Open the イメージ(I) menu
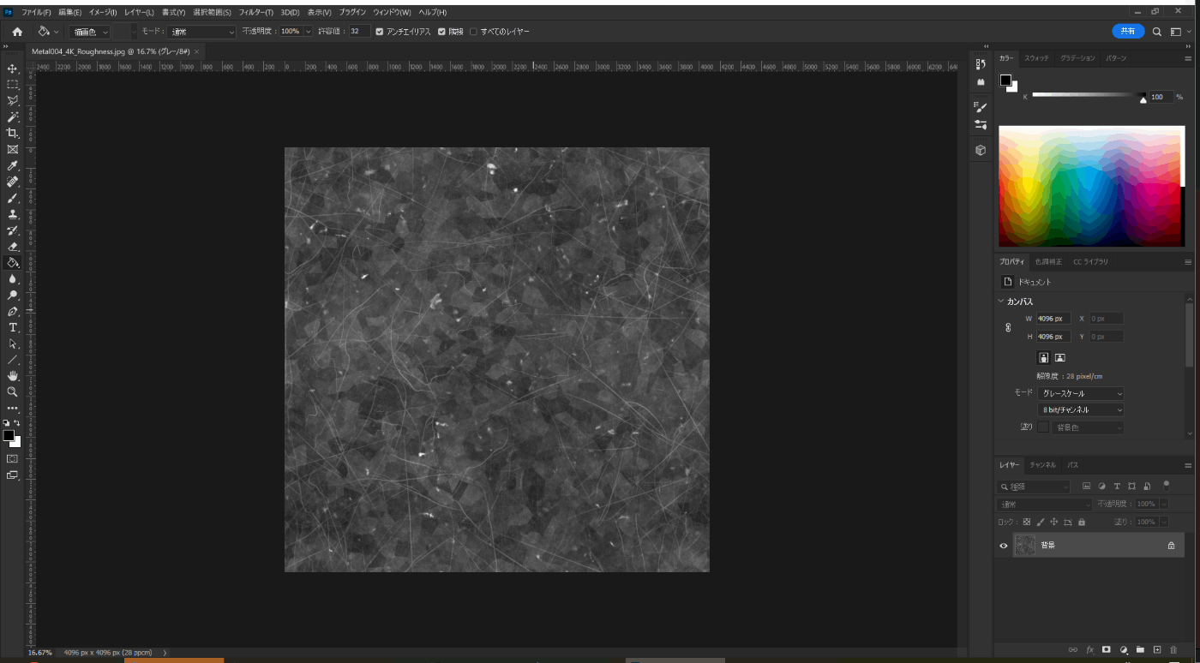The image size is (1200, 663). (x=103, y=13)
